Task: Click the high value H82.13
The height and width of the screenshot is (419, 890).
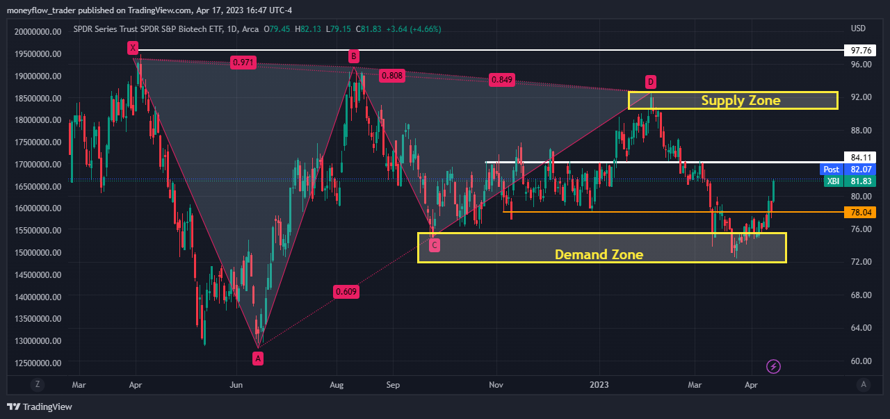Action: click(309, 29)
